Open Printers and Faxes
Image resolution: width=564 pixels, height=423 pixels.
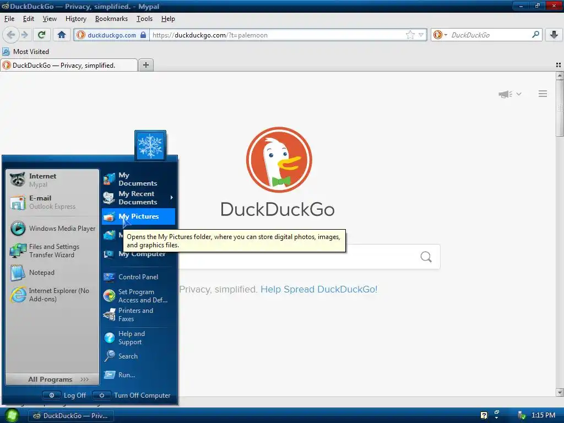[x=138, y=314]
